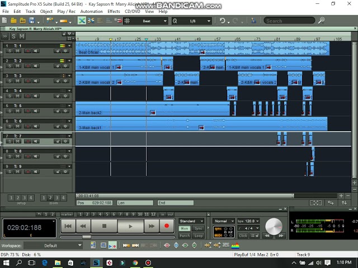Undo the last action with Undo icon

(x=222, y=21)
